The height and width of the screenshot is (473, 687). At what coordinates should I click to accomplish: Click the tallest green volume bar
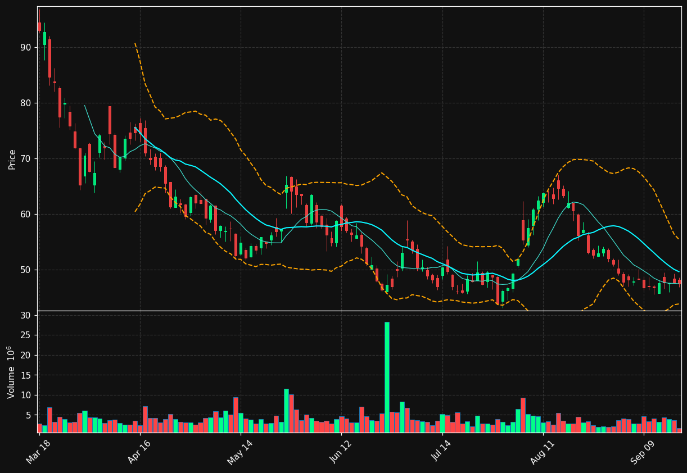click(x=387, y=377)
